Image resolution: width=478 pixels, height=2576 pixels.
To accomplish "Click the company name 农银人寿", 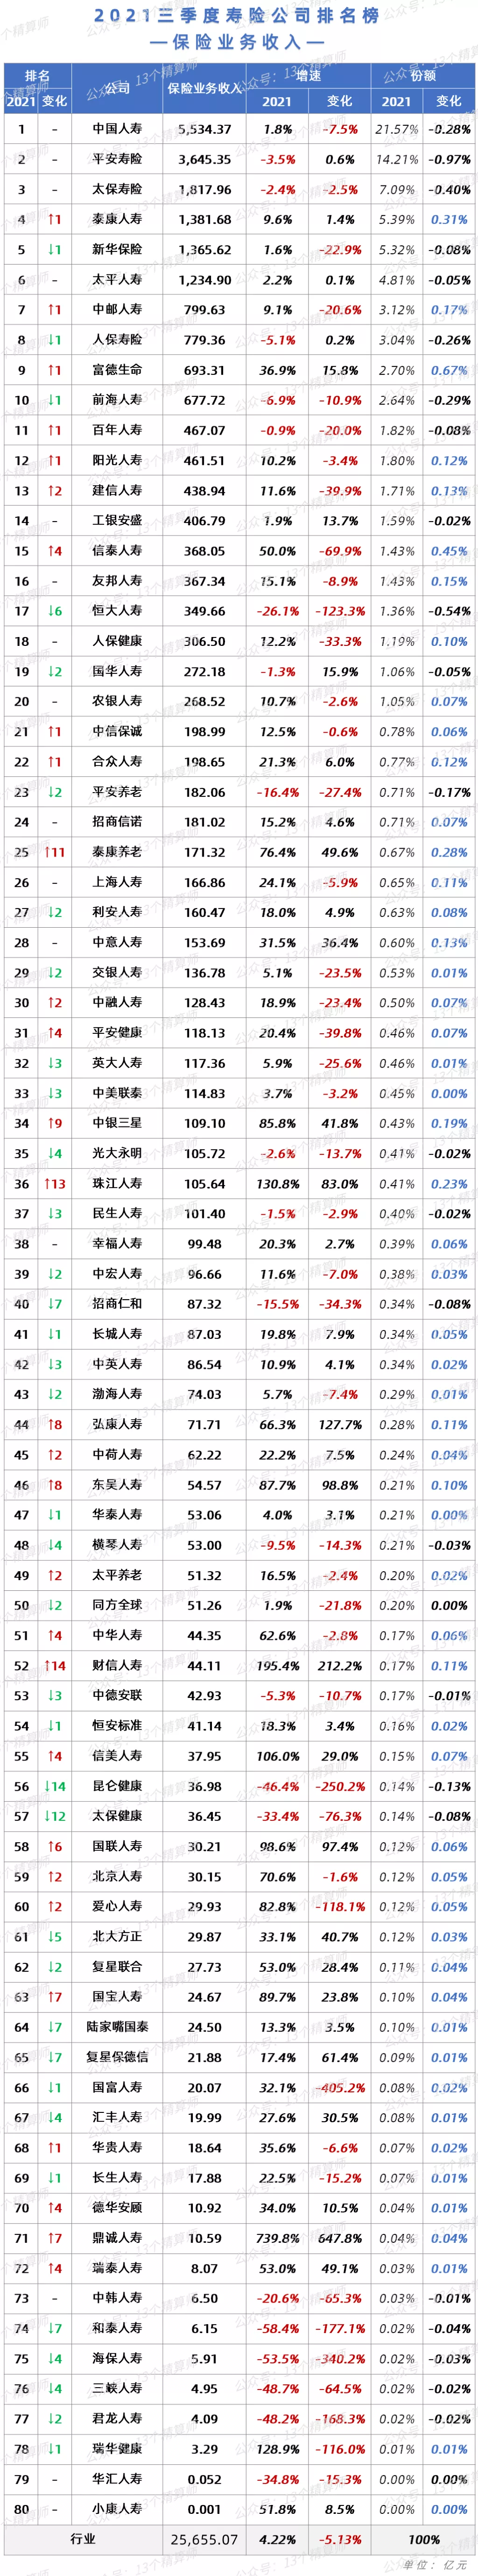I will (x=118, y=701).
